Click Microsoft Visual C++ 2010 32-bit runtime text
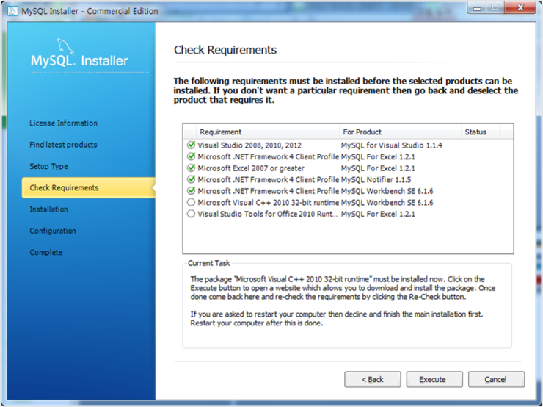Viewport: 543px width, 407px height. click(268, 203)
